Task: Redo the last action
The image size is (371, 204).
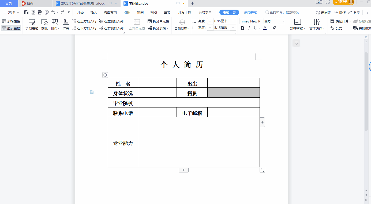Action: point(62,12)
